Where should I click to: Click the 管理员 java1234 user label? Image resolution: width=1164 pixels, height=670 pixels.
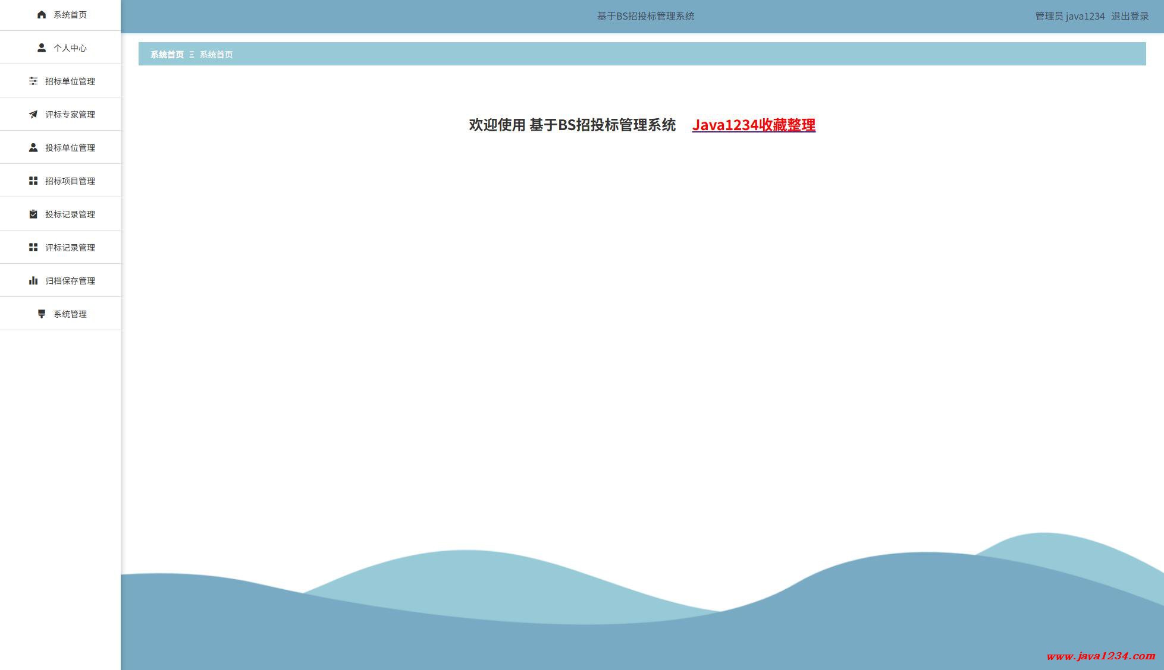point(1069,17)
